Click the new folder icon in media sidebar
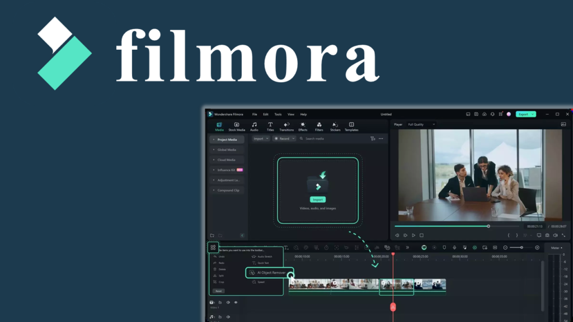This screenshot has width=573, height=322. [212, 235]
